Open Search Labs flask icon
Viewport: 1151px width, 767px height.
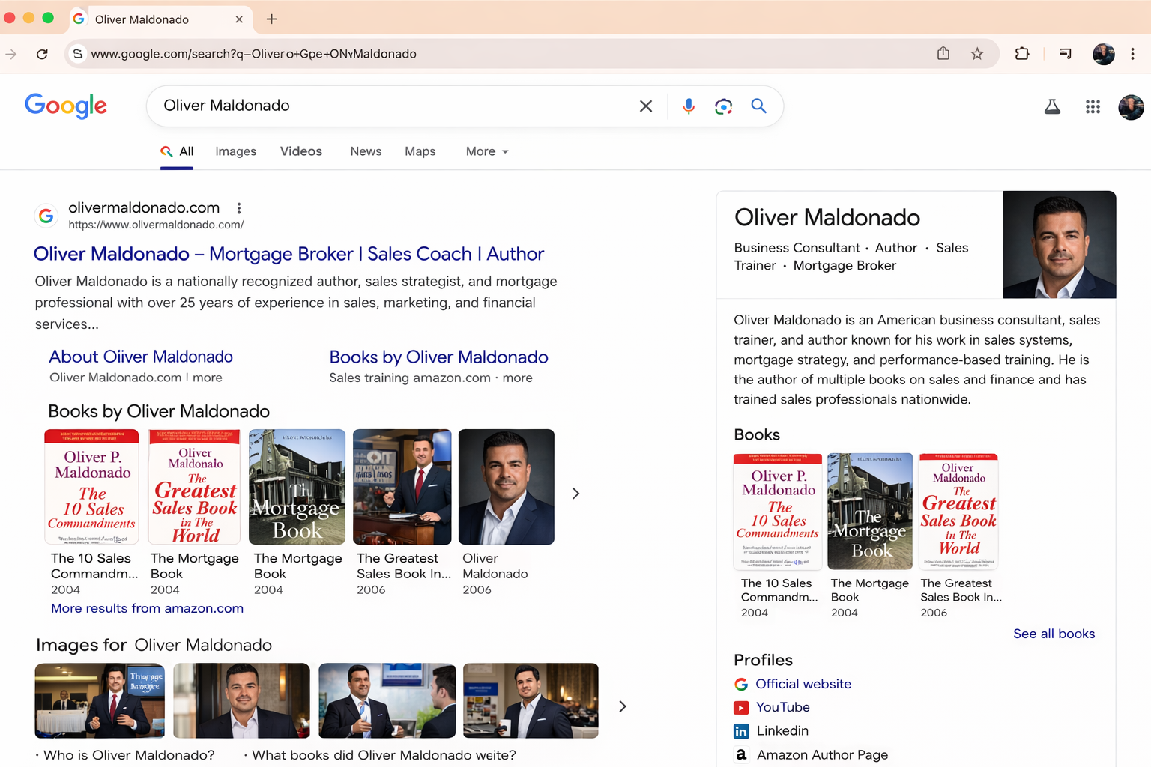1052,107
